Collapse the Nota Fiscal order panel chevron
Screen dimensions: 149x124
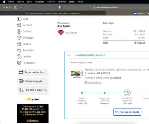point(69,55)
